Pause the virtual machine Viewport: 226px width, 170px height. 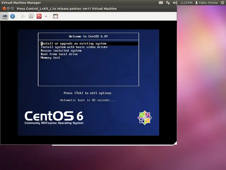tap(31, 16)
